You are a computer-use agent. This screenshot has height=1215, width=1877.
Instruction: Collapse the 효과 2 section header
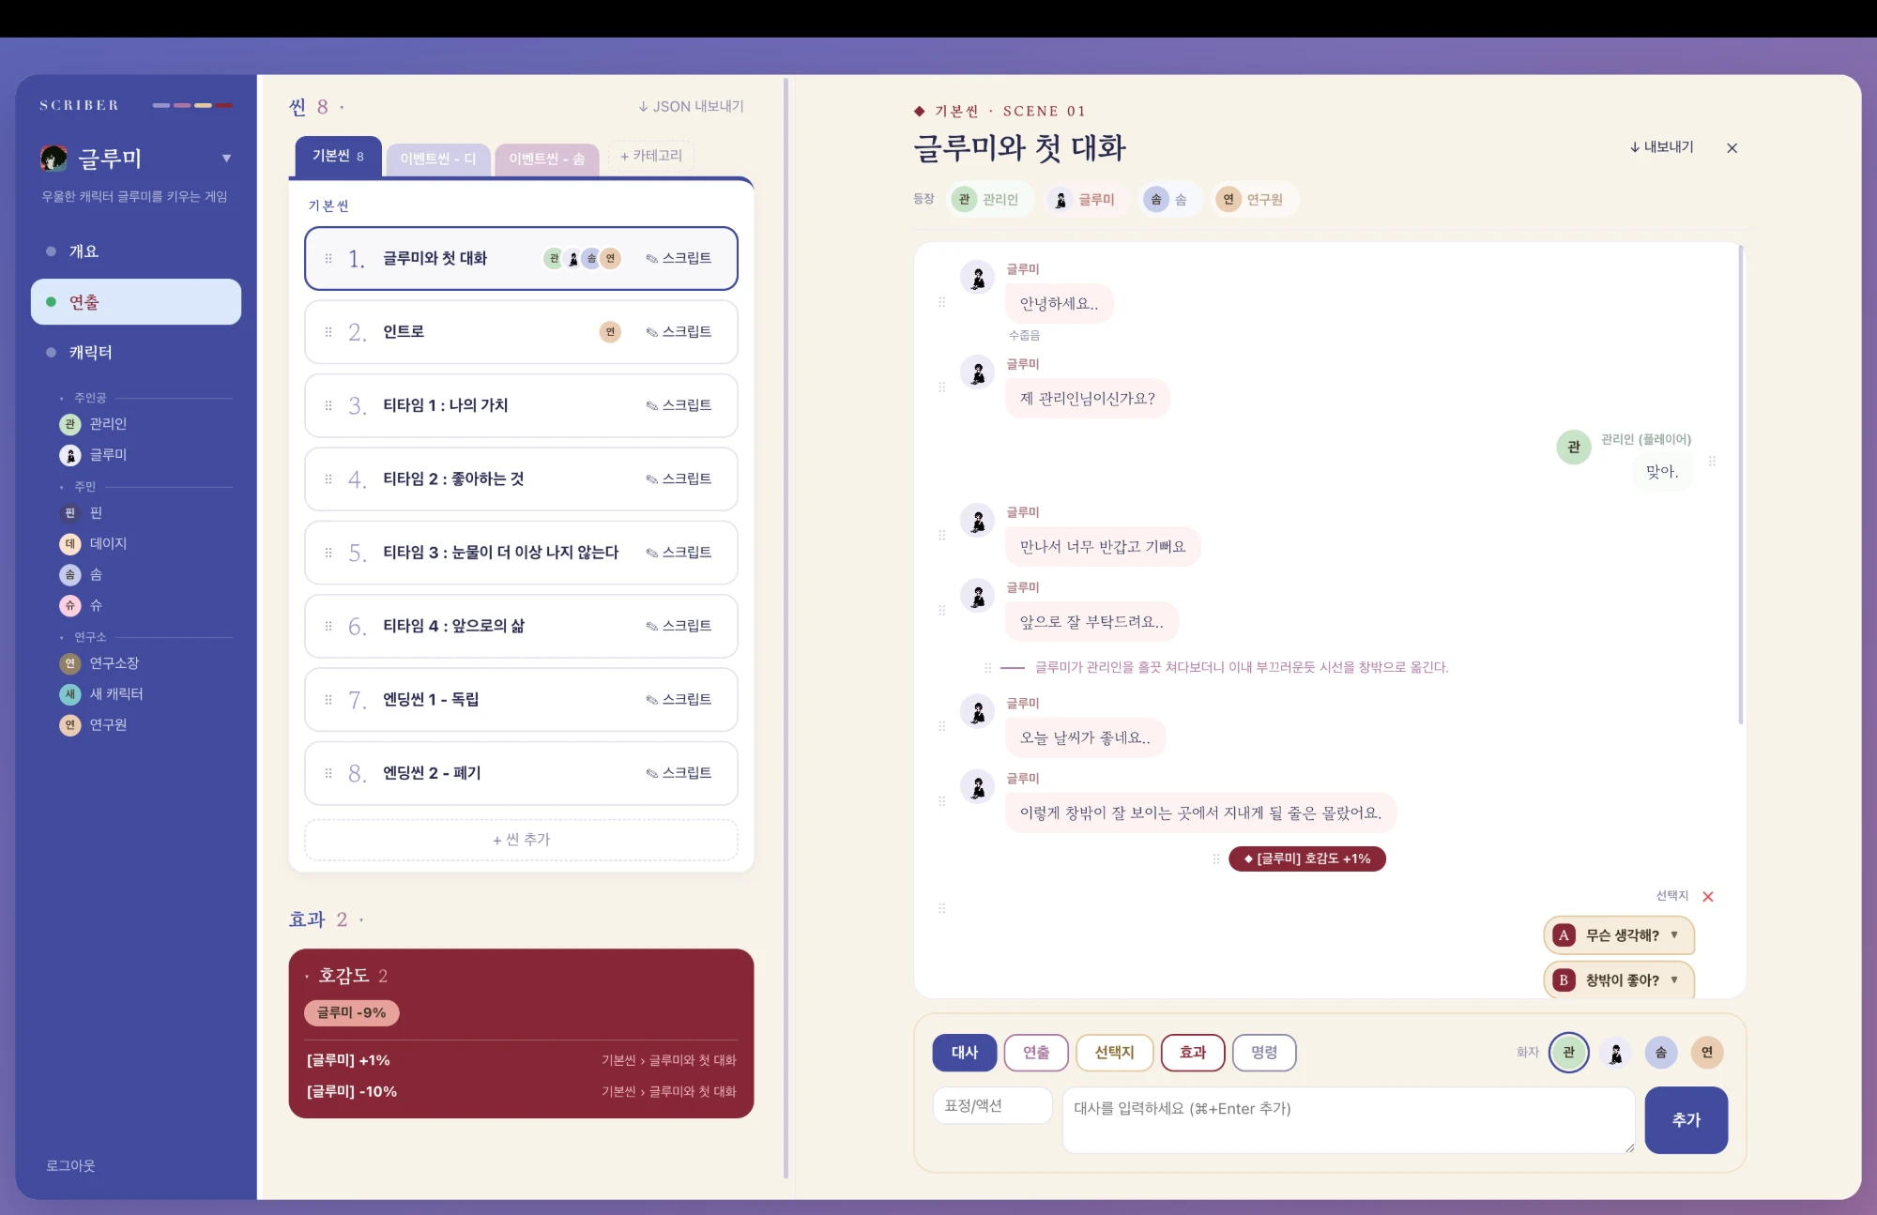pos(326,919)
